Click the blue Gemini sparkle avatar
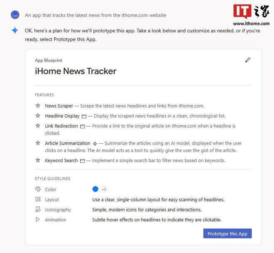This screenshot has height=253, width=274. (x=15, y=30)
